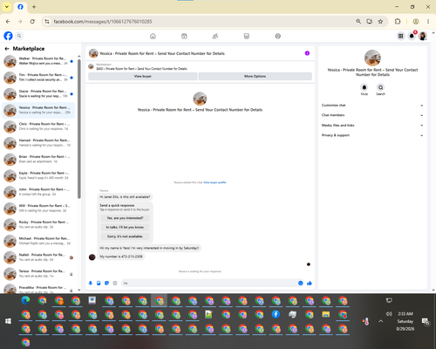This screenshot has height=349, width=436.
Task: Open the Will Private Room conversation
Action: 38,209
